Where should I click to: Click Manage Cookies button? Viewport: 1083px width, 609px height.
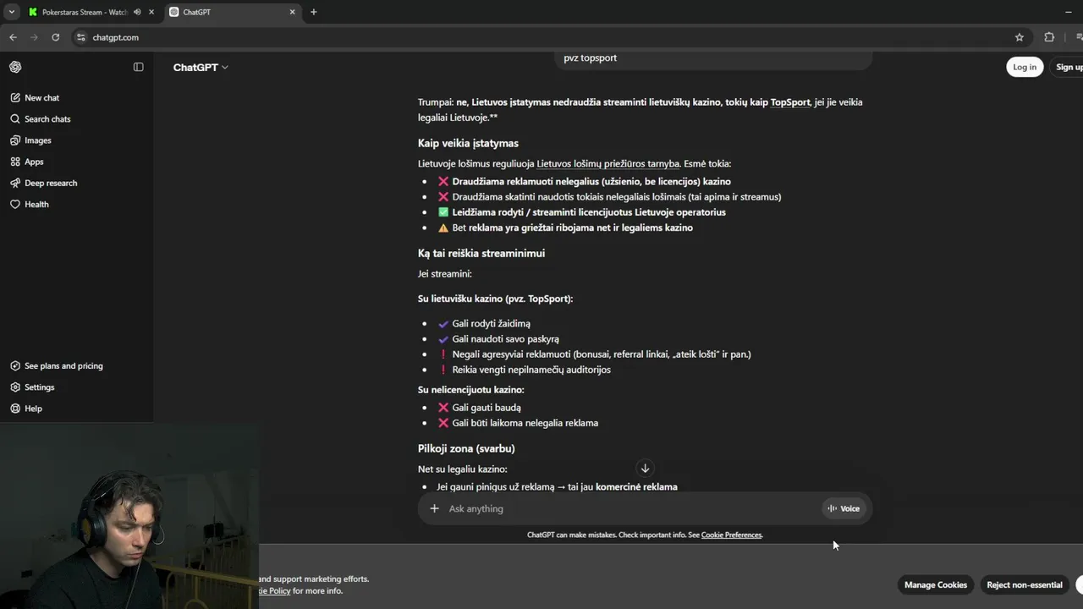(936, 584)
